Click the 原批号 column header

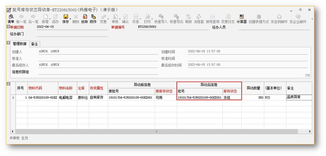coord(131,91)
